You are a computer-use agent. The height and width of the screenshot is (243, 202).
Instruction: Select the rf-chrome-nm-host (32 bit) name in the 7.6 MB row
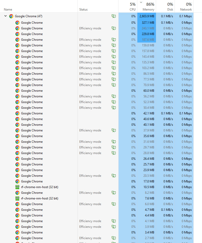[40, 198]
